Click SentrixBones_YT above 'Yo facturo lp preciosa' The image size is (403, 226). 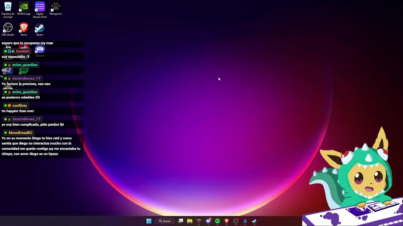pos(26,78)
